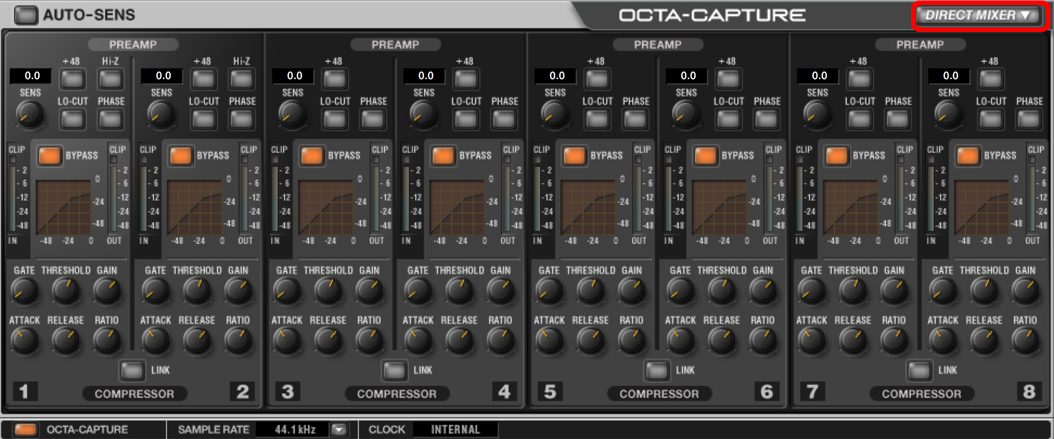Viewport: 1054px width, 439px height.
Task: Click the channel 5 number label
Action: [550, 391]
